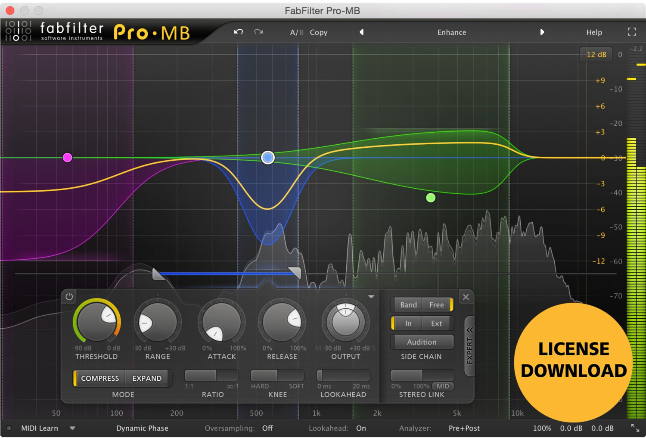Enable Audition for the side chain

(422, 342)
